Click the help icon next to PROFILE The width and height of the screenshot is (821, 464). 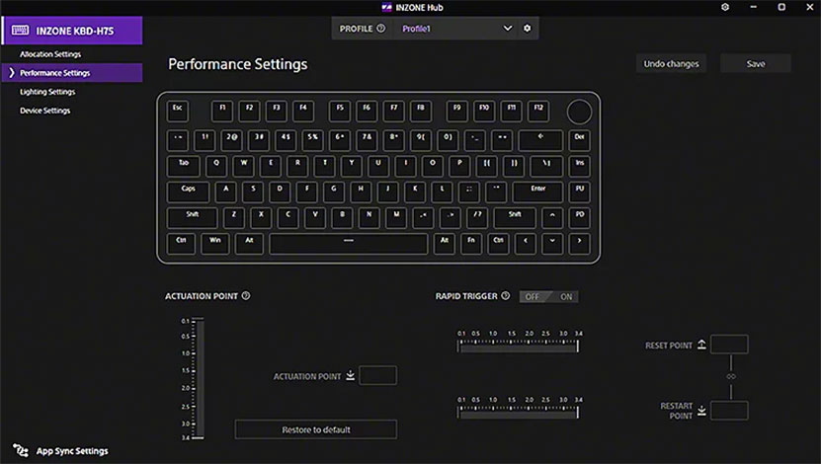point(381,29)
